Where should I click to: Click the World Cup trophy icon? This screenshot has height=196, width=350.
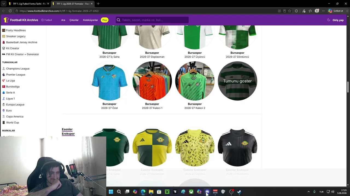4,122
